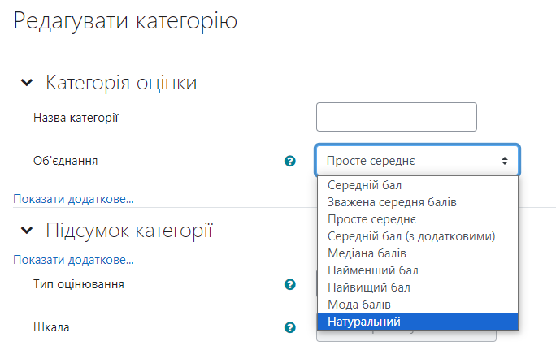This screenshot has width=556, height=350.
Task: Click the Підсумок категорії section heading
Action: [x=129, y=231]
